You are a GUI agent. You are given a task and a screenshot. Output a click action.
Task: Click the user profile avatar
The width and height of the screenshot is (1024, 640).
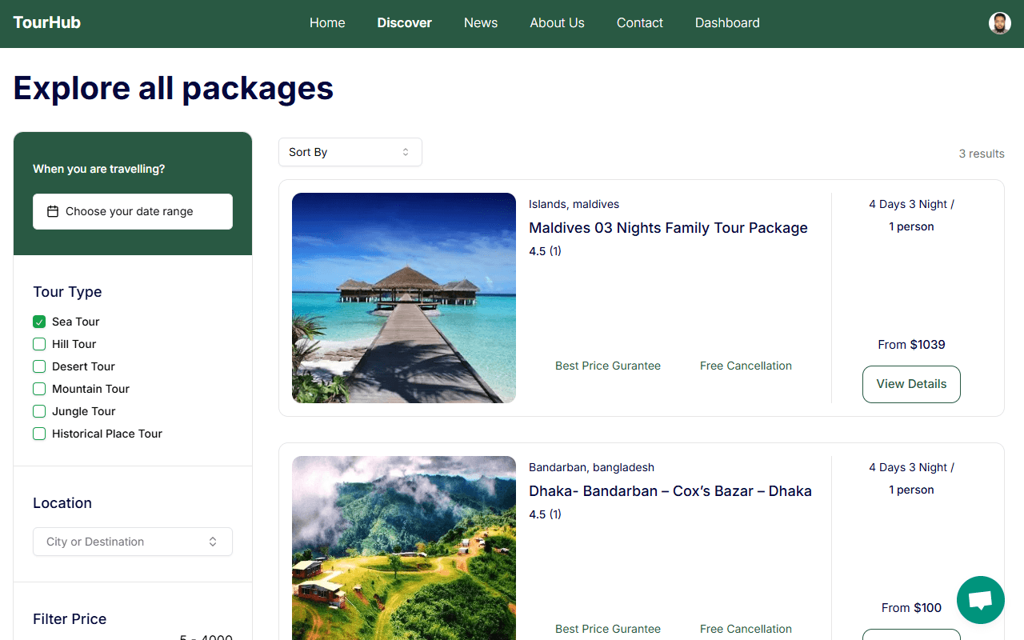(999, 23)
